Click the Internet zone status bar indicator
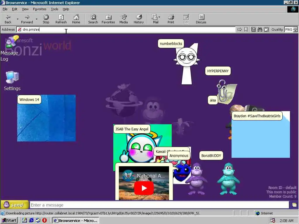Image resolution: width=299 pixels, height=224 pixels. (x=264, y=213)
